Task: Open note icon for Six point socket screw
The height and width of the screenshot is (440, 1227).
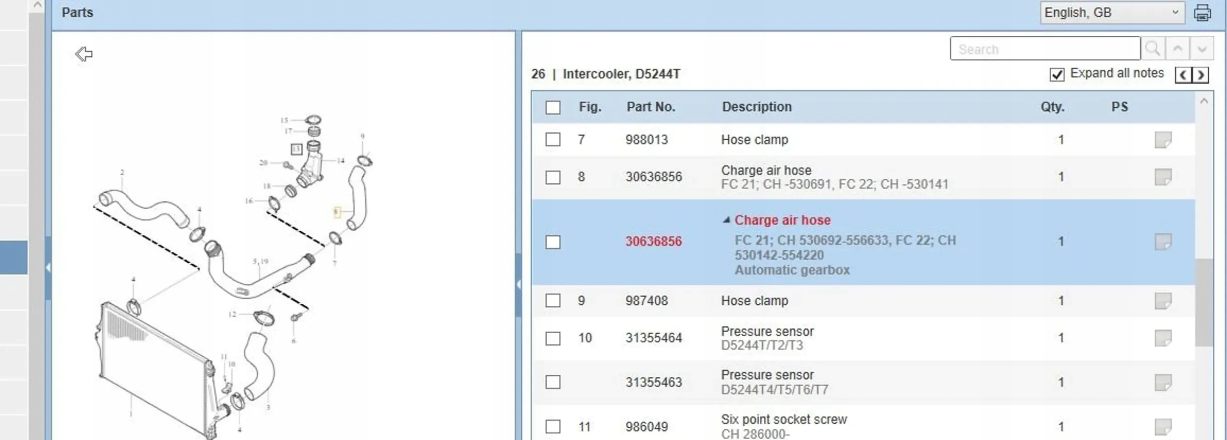Action: click(x=1163, y=427)
